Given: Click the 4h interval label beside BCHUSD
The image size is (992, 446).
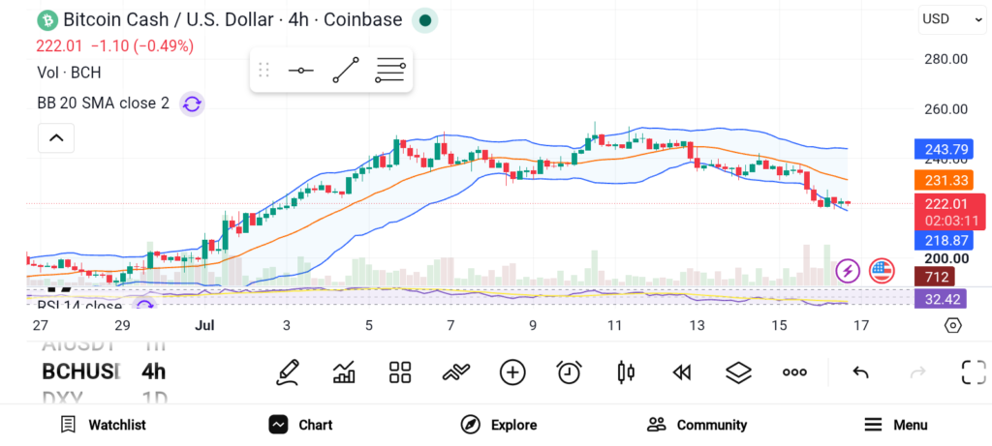Looking at the screenshot, I should tap(154, 372).
